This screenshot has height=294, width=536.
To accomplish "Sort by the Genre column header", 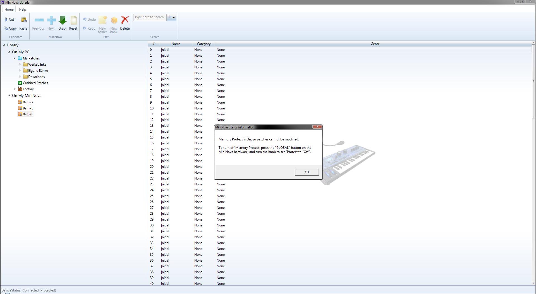I will 375,44.
